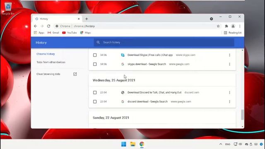The image size is (265, 149).
Task: Click the ENG language indicator
Action: (x=228, y=144)
